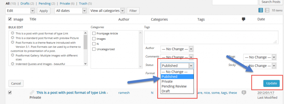Open the All dates dropdown
The image size is (284, 104).
point(71,11)
